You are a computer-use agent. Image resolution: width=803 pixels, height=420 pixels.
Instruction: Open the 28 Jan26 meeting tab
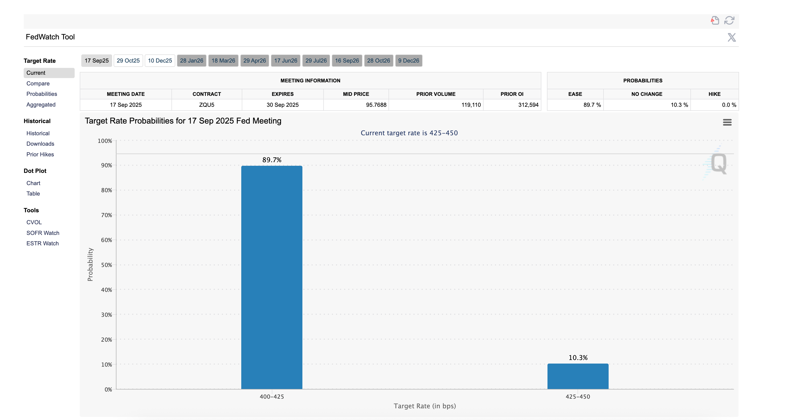(x=191, y=61)
